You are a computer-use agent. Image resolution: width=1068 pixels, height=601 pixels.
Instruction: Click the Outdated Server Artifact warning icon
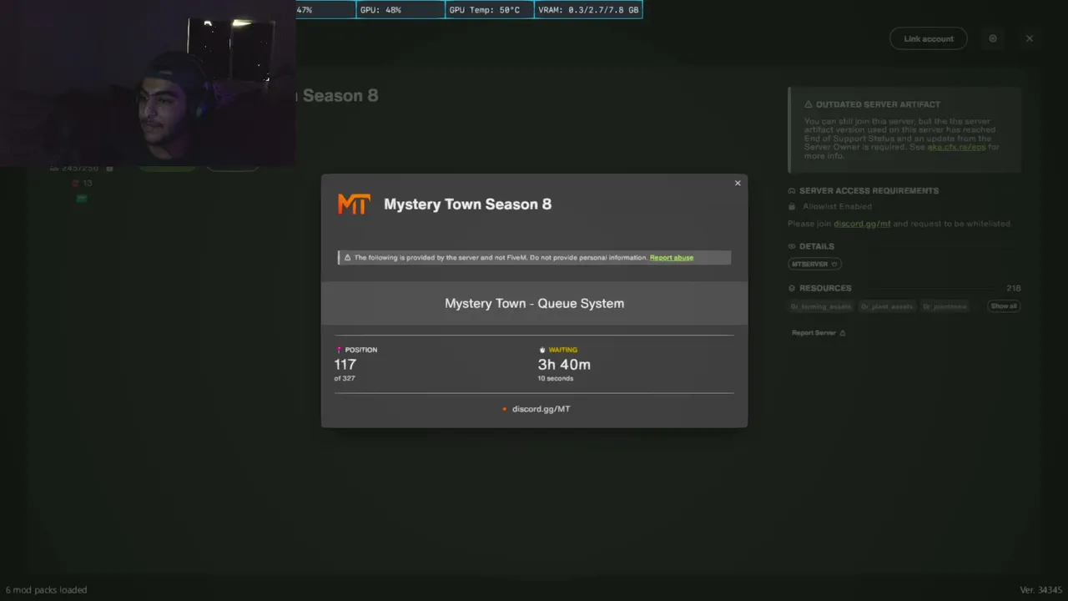809,104
